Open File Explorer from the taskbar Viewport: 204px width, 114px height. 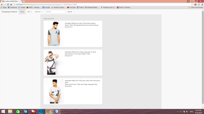click(10, 111)
